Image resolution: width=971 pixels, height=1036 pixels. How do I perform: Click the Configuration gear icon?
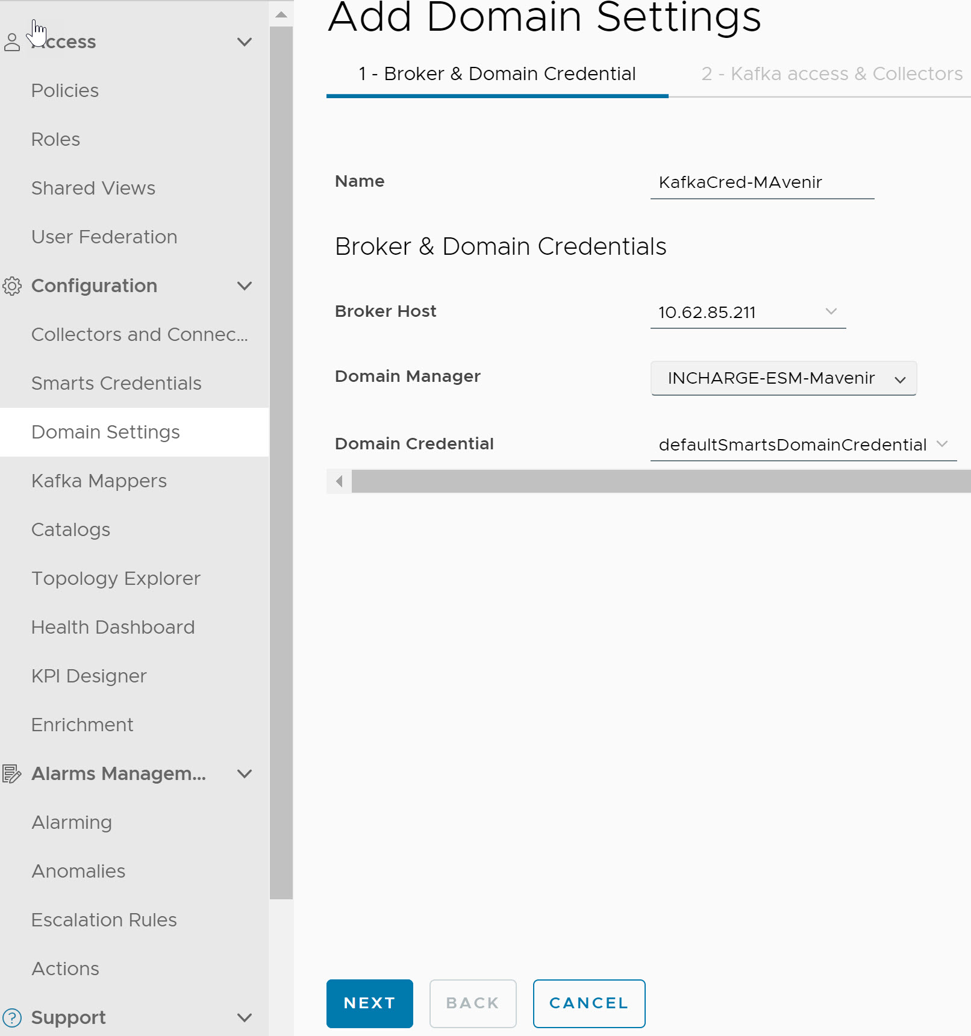coord(12,286)
